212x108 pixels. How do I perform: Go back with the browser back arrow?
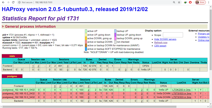click(x=3, y=2)
